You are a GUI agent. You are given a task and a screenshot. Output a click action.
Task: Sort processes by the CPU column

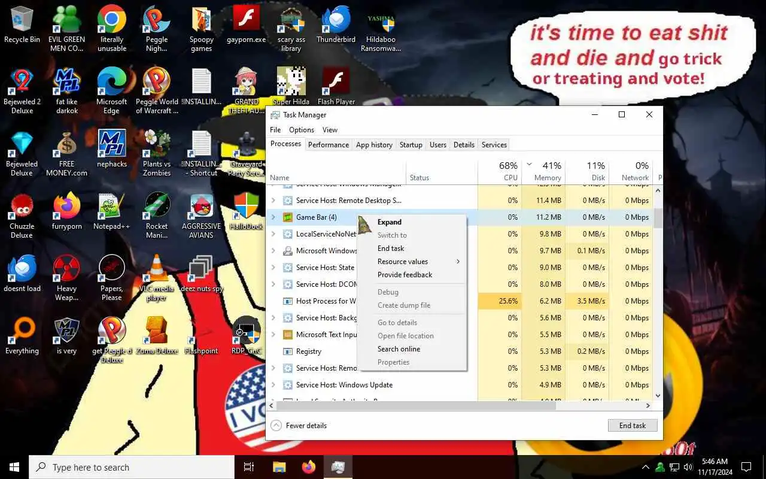click(499, 171)
